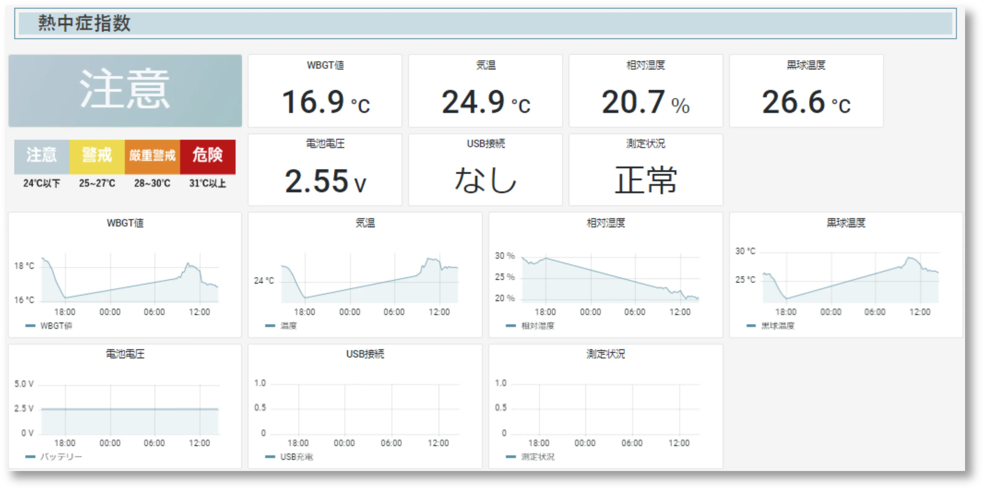Click inside the 相対湿度 line chart
The image size is (983, 489).
611,278
